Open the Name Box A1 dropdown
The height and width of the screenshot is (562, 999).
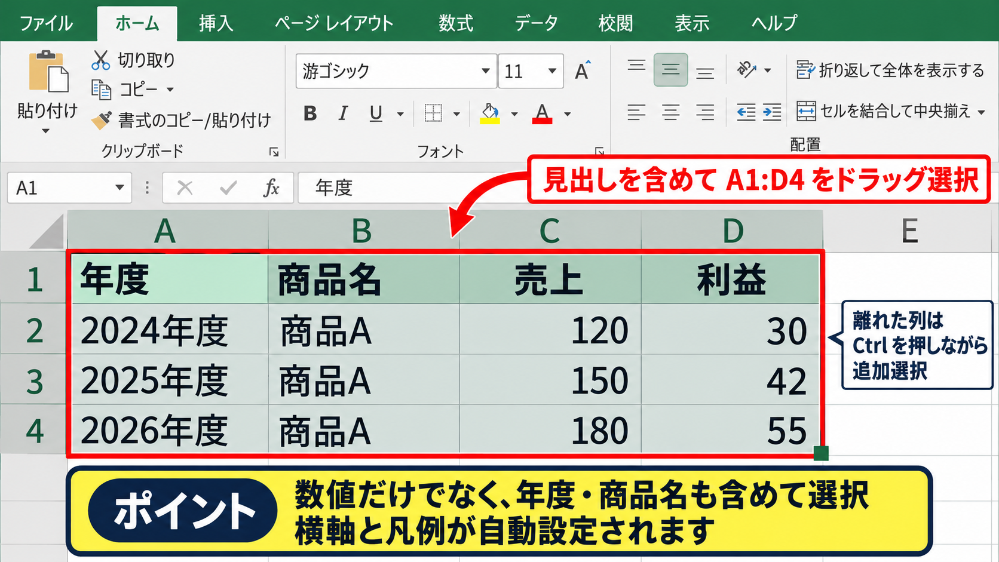(119, 188)
